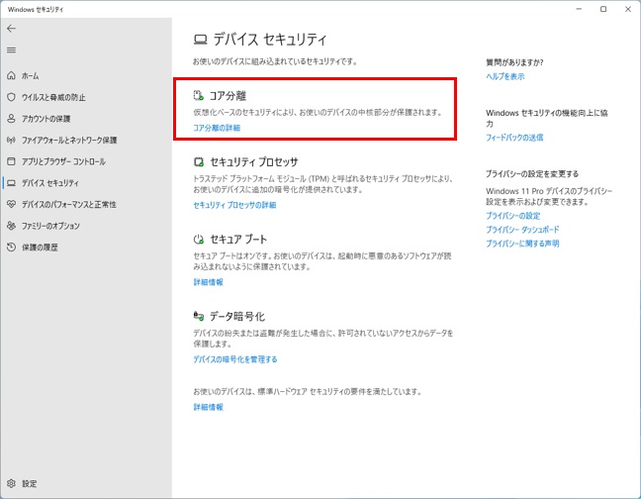
Task: Click the laptop icon in page heading
Action: 200,40
